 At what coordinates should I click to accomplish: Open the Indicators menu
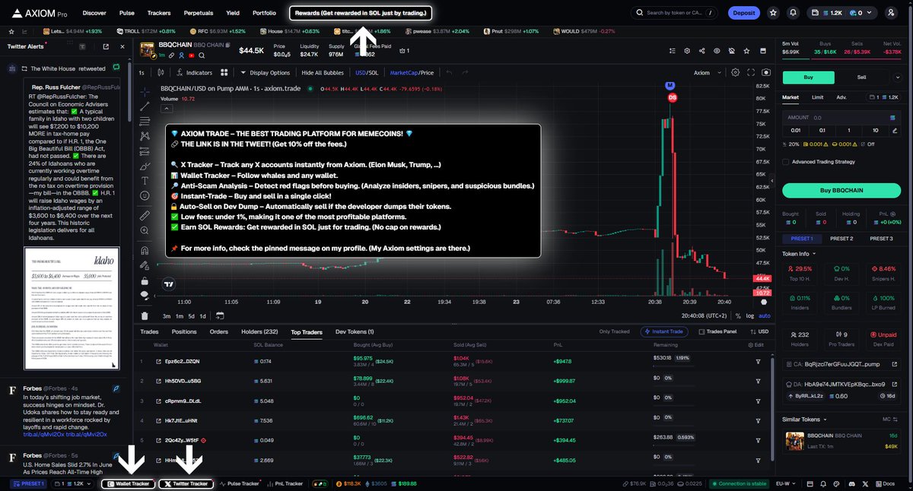194,72
